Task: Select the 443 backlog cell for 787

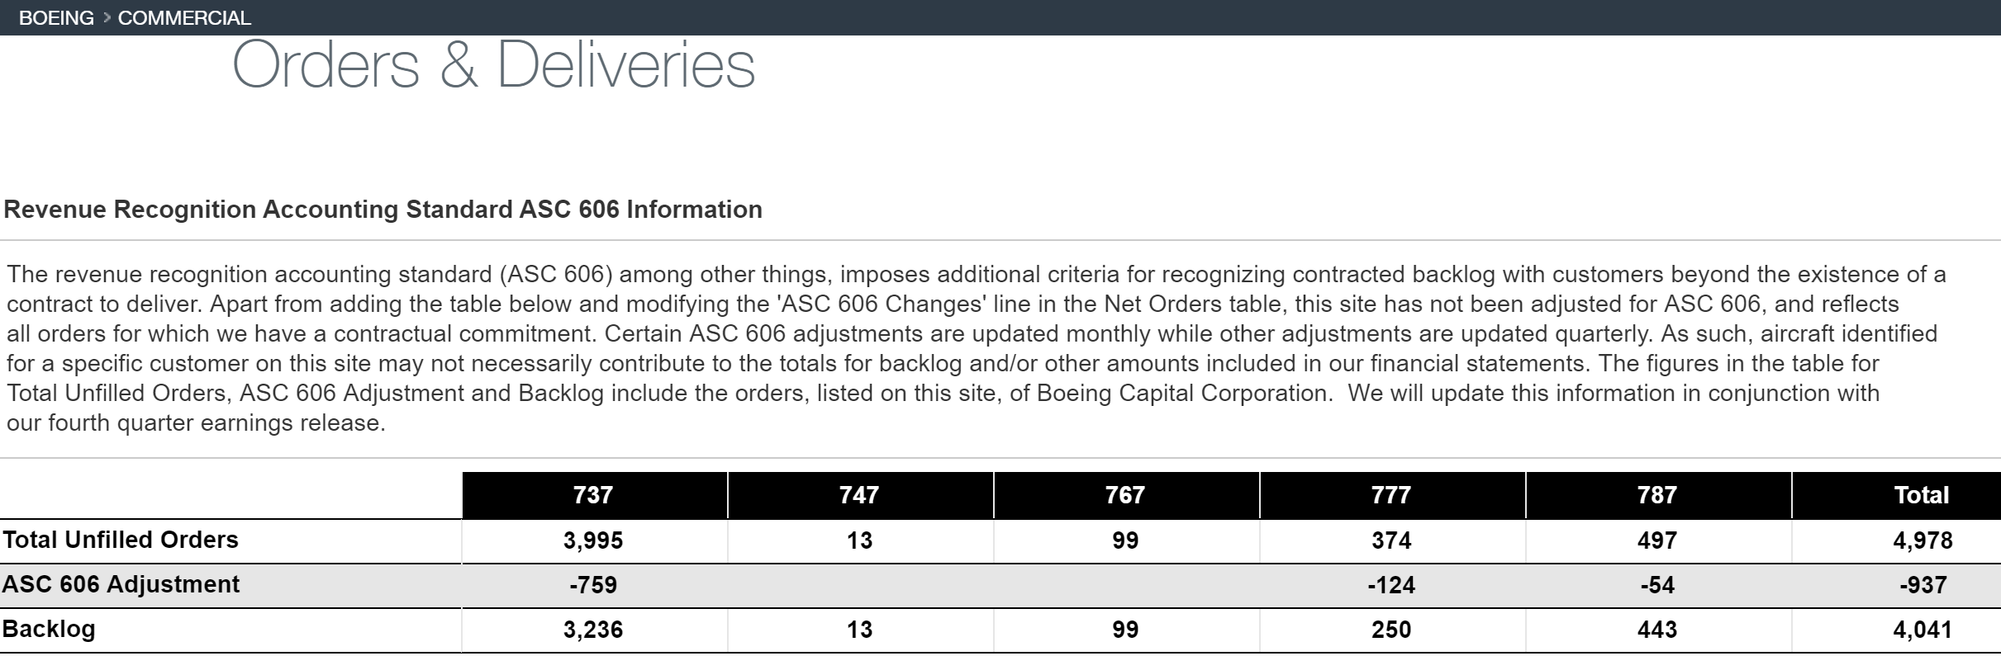Action: coord(1657,630)
